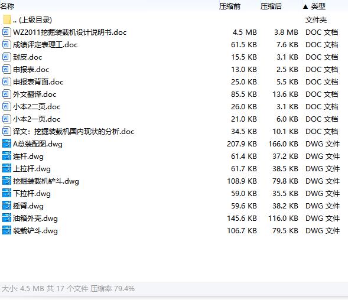The image size is (348, 300).
Task: Click DWG icon beside A总装配图.dwg
Action: pos(6,144)
